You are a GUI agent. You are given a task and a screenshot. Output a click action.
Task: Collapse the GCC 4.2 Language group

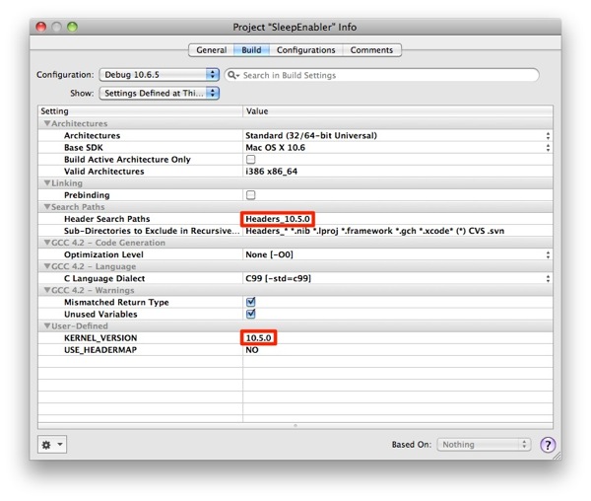point(47,266)
